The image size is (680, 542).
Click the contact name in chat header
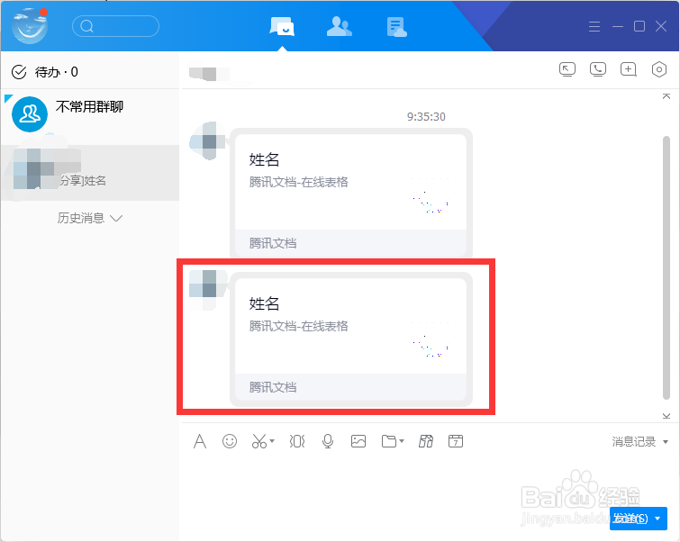pos(209,74)
